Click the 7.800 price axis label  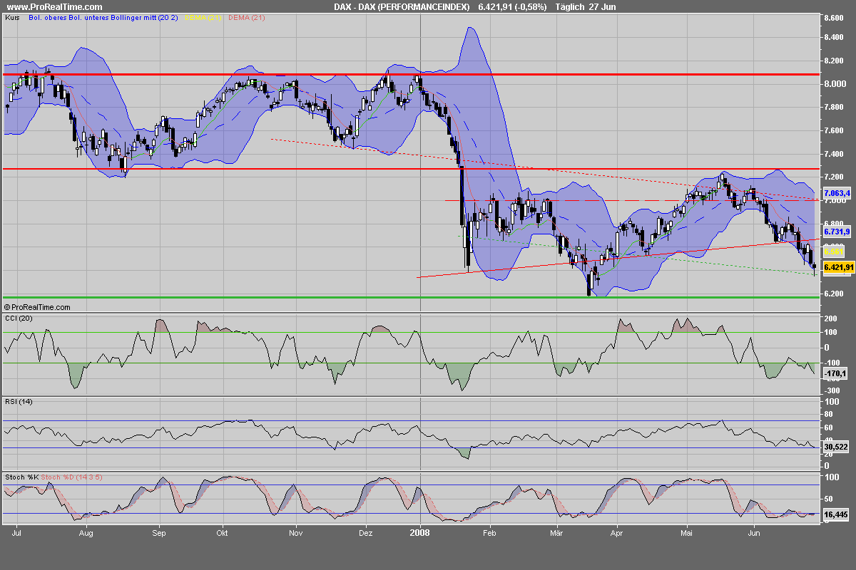[835, 108]
